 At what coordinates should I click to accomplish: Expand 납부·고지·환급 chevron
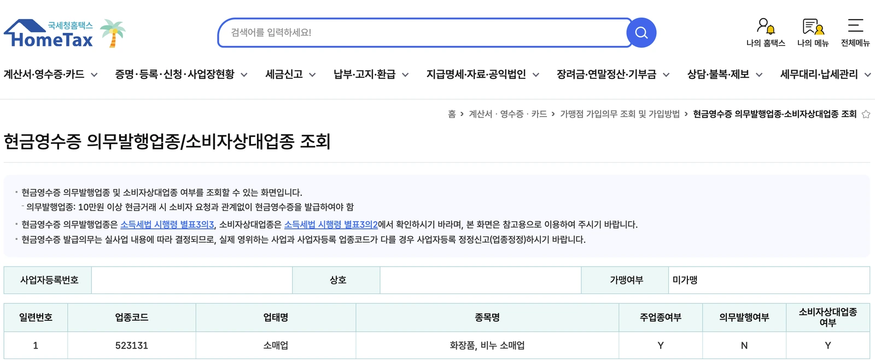click(x=405, y=75)
